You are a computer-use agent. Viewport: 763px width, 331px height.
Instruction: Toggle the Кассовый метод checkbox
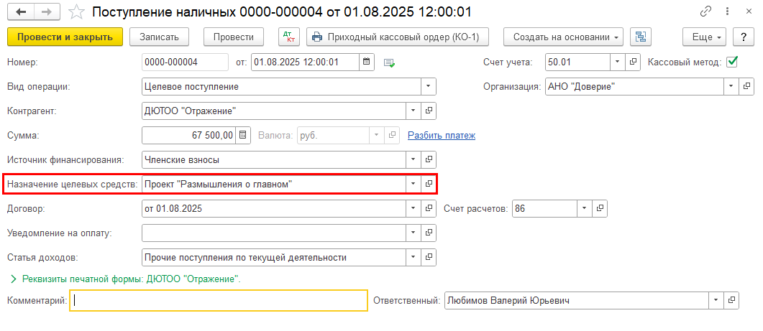733,62
